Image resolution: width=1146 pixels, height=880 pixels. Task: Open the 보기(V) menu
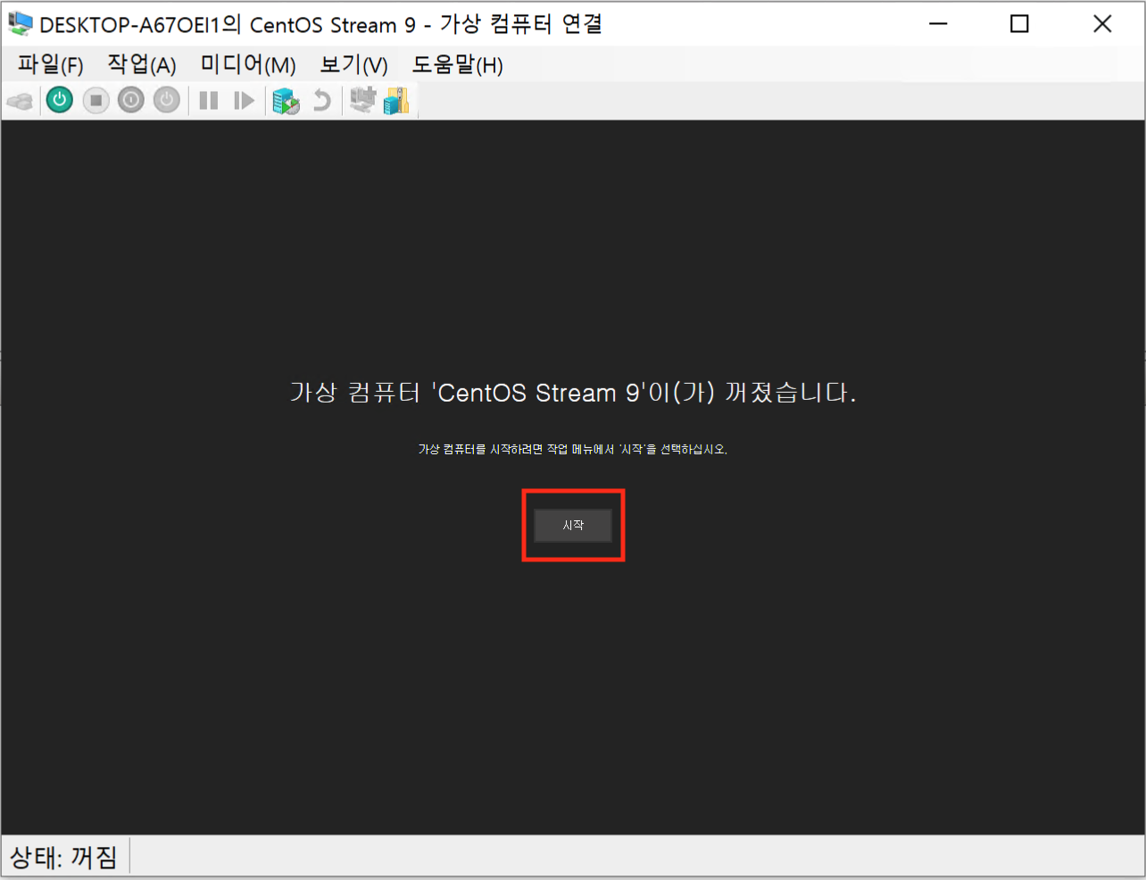pyautogui.click(x=353, y=65)
